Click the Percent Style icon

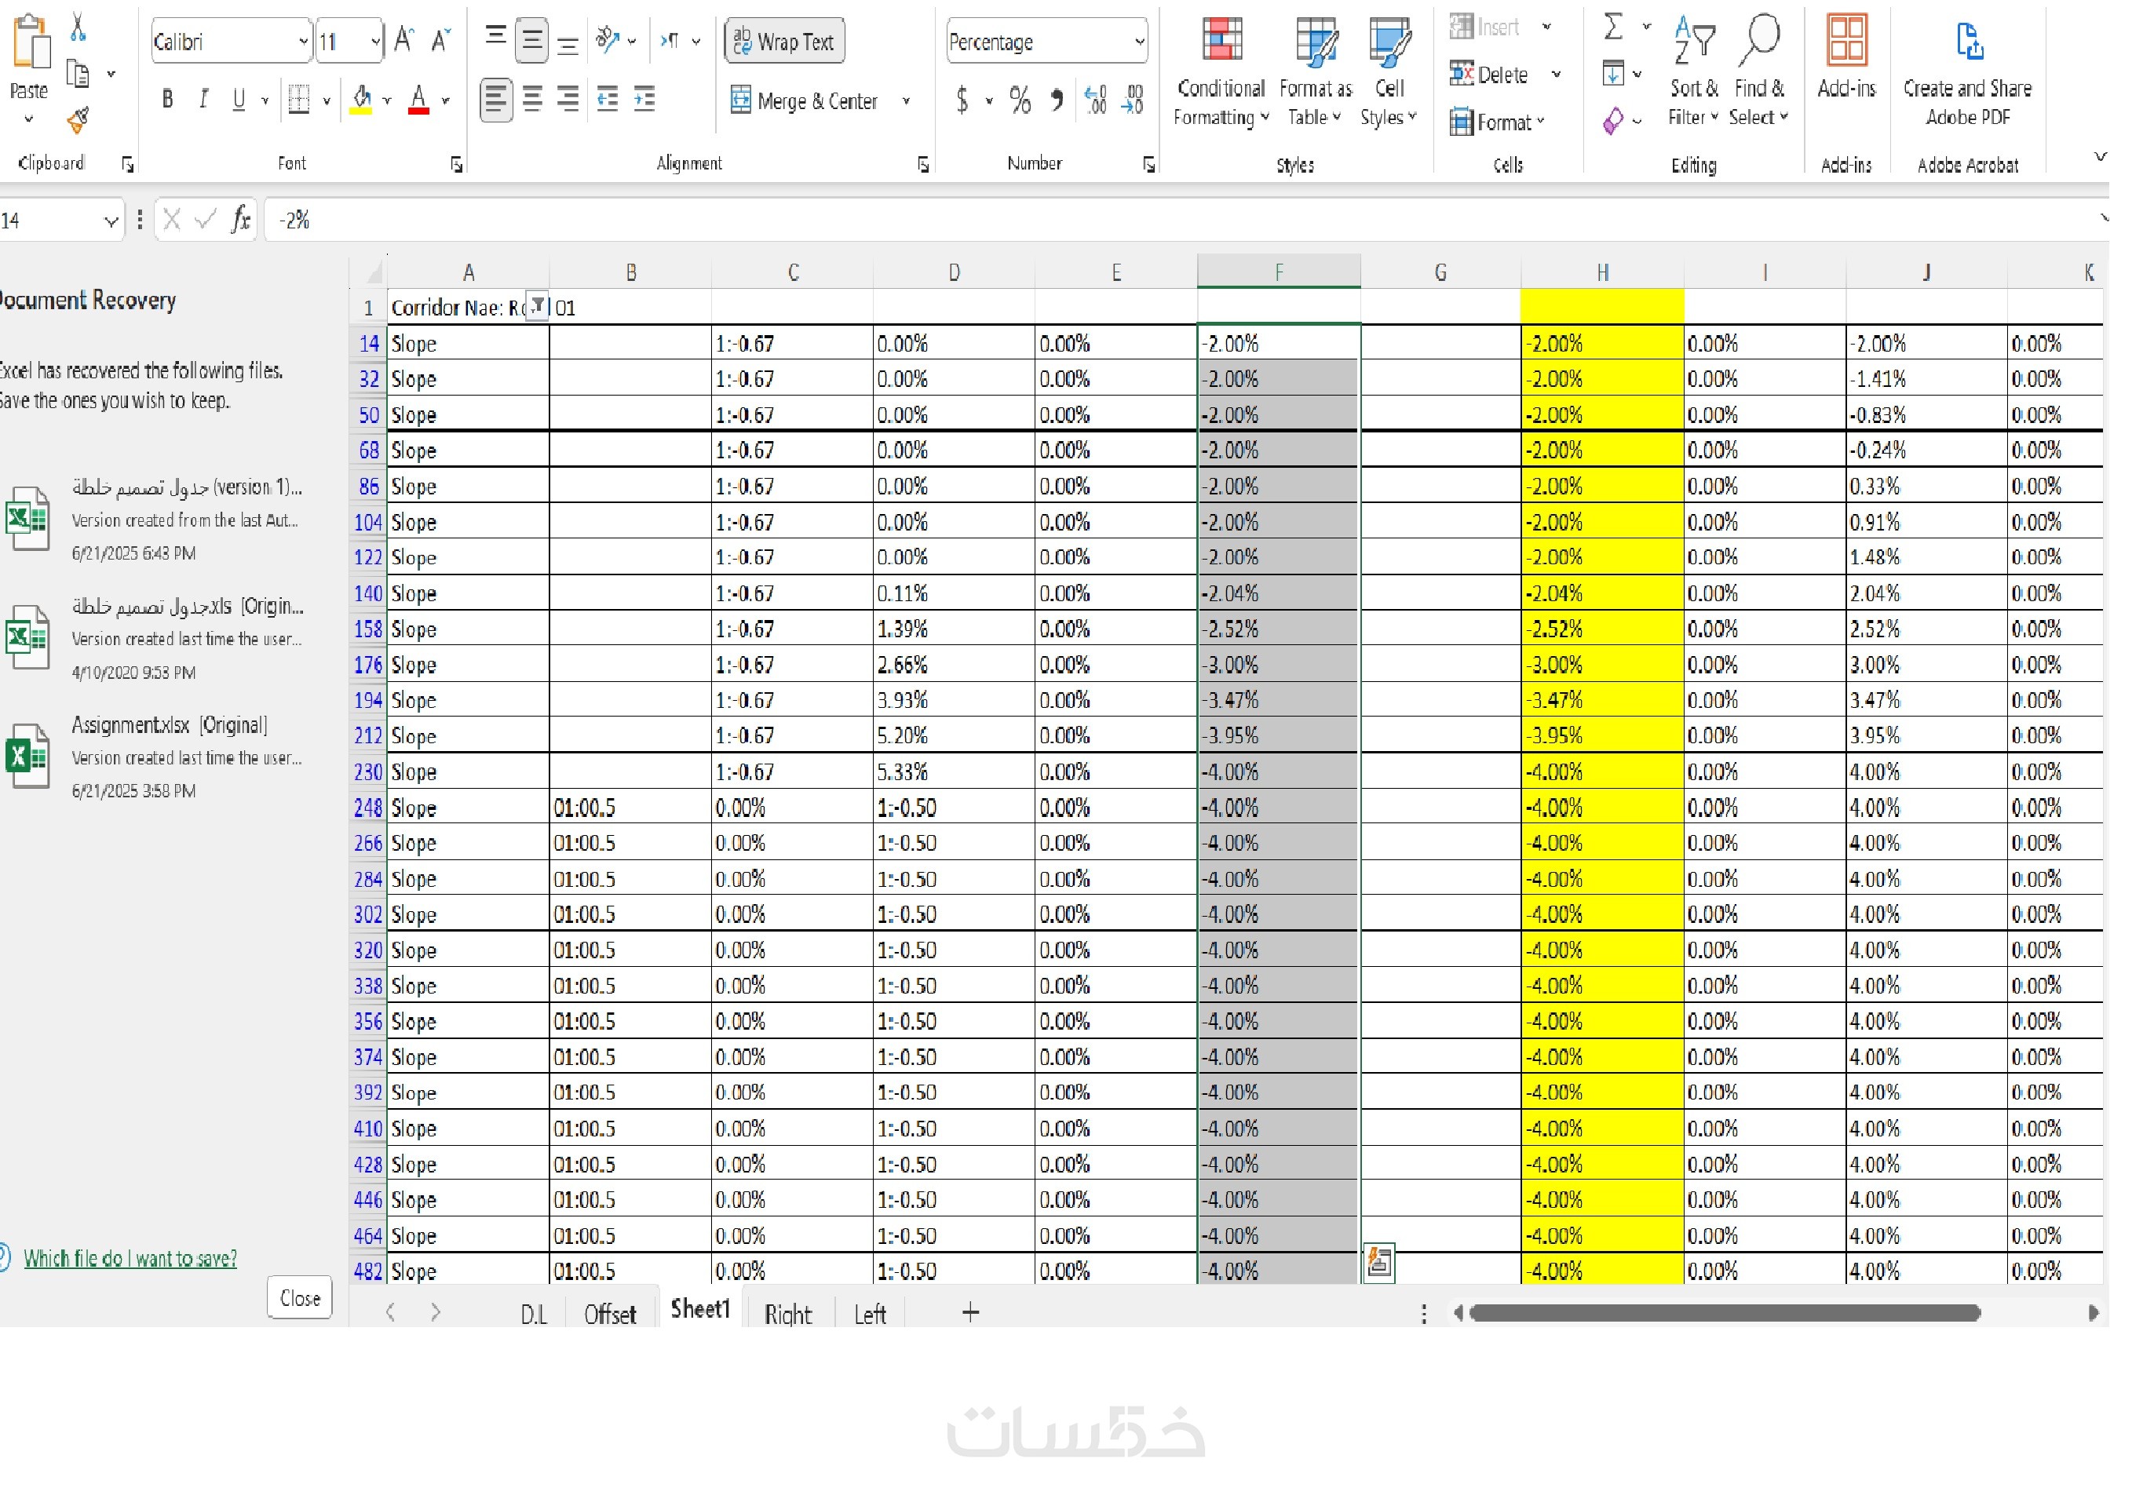[1020, 100]
